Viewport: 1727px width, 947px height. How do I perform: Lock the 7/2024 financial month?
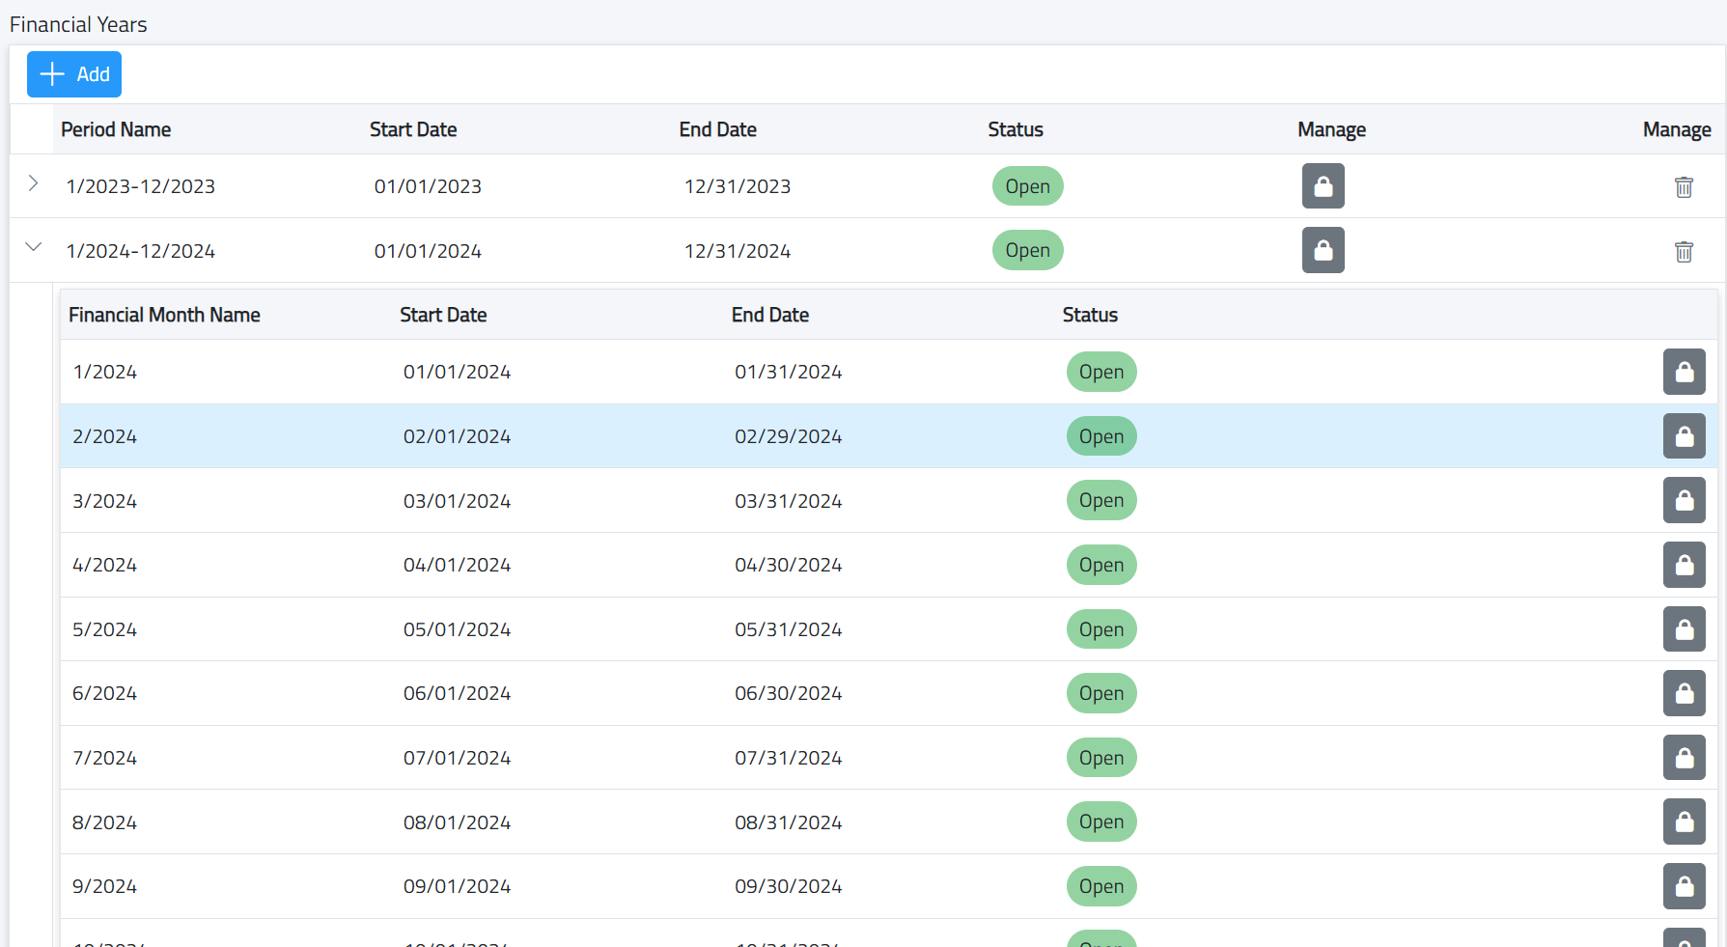point(1684,758)
